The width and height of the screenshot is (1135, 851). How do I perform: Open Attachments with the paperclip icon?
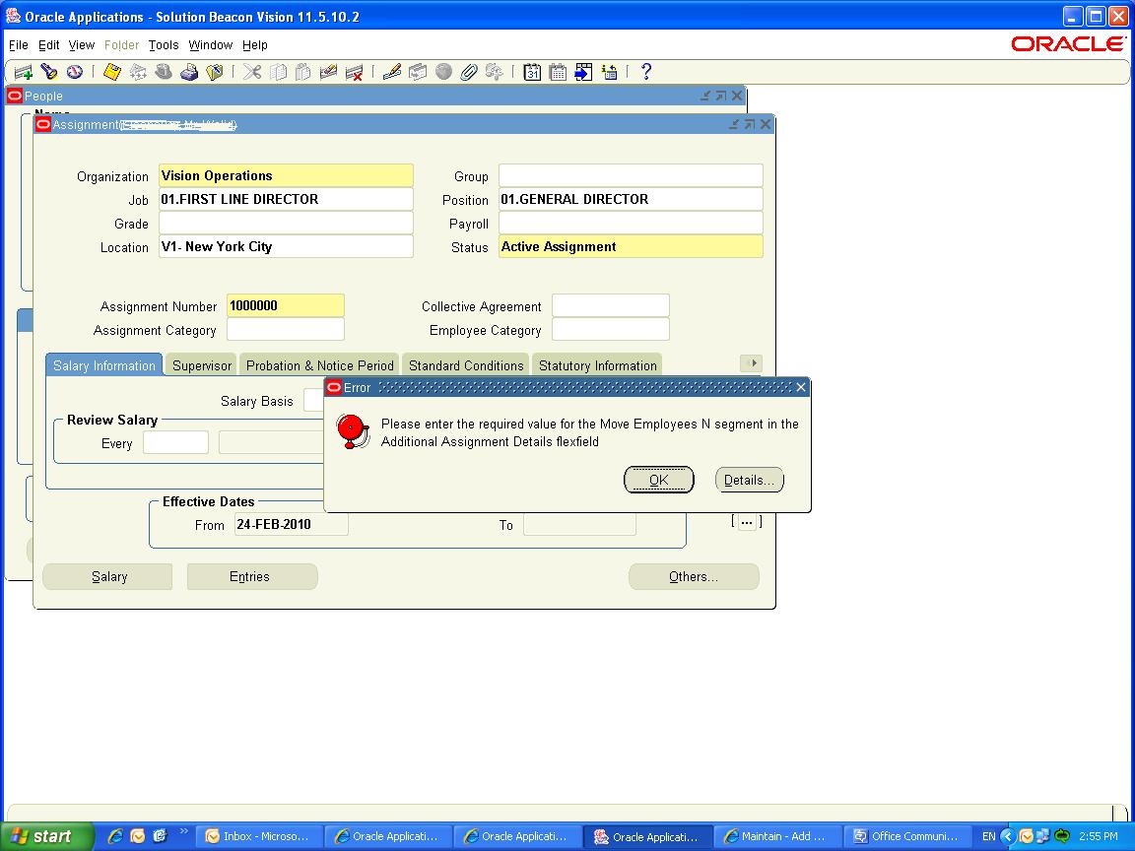click(469, 72)
